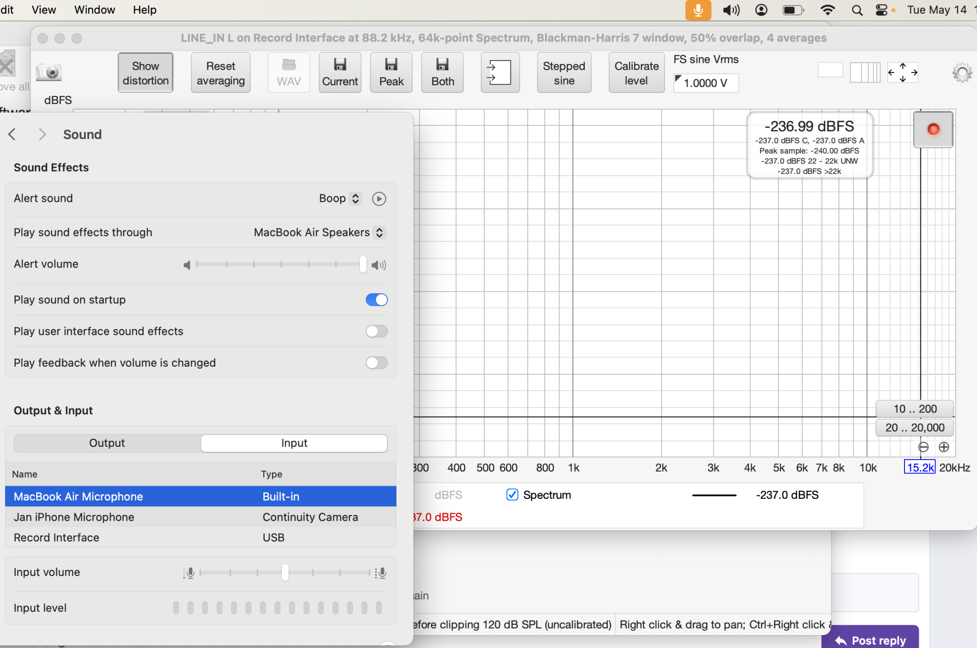
Task: Click the four-arrows pan control icon
Action: [903, 72]
